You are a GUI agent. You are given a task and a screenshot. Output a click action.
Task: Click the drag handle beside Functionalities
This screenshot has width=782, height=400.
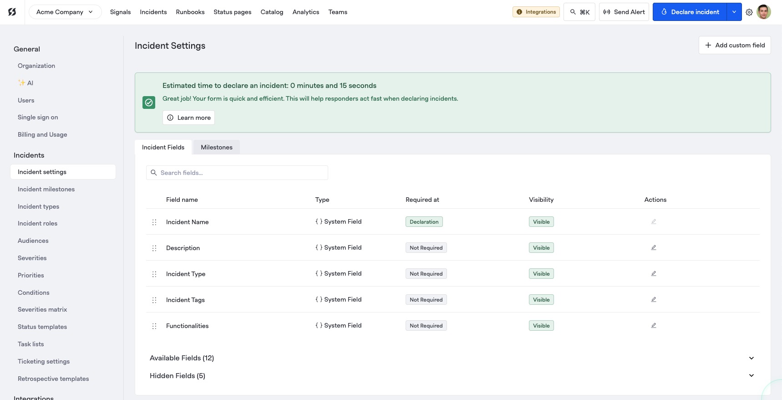tap(154, 326)
